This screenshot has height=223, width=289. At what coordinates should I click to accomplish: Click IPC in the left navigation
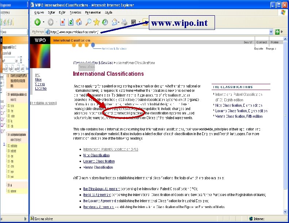(38, 75)
